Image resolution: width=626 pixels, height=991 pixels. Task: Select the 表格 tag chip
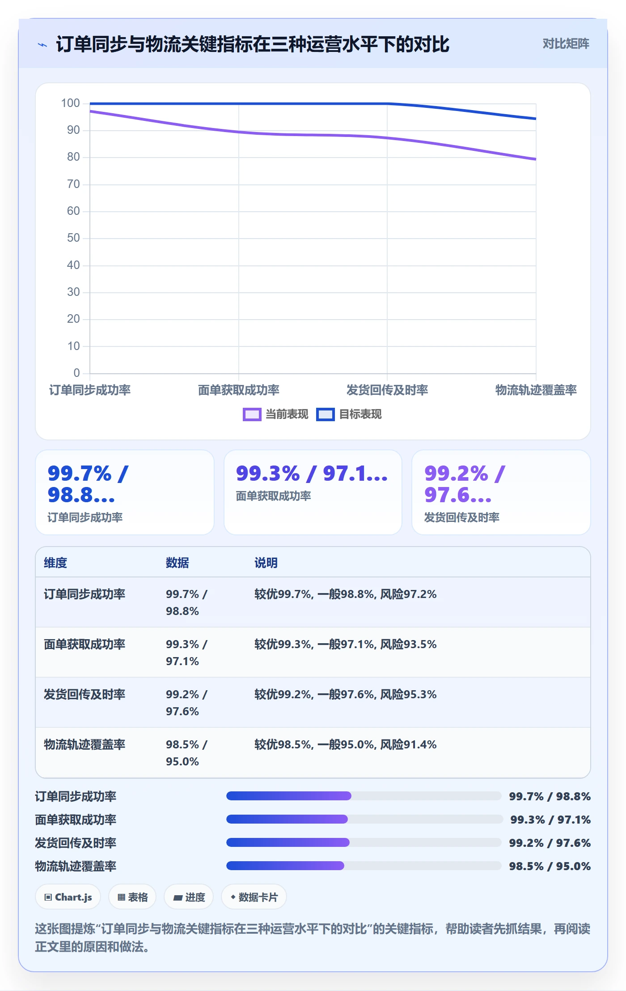click(132, 897)
